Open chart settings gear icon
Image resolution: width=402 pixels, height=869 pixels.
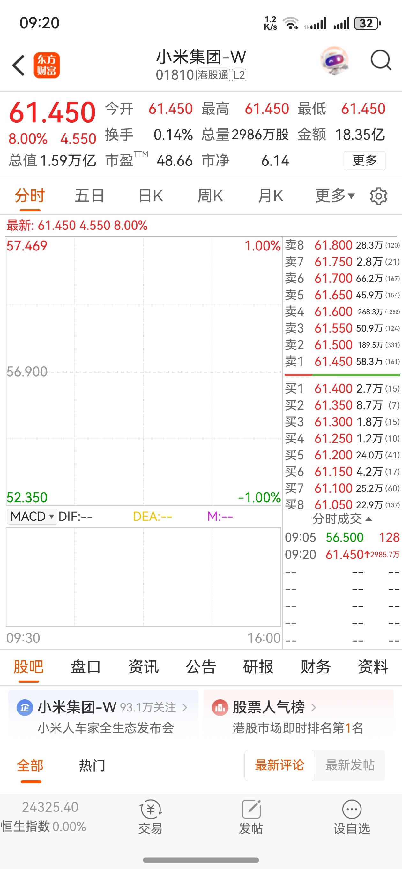[x=378, y=196]
